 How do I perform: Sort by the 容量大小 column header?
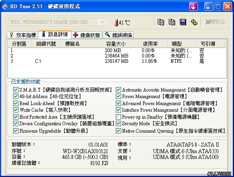pyautogui.click(x=121, y=44)
